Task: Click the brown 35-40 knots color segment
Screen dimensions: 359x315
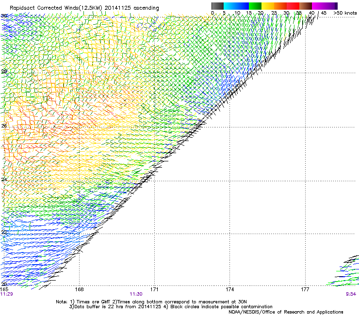Action: (x=306, y=6)
